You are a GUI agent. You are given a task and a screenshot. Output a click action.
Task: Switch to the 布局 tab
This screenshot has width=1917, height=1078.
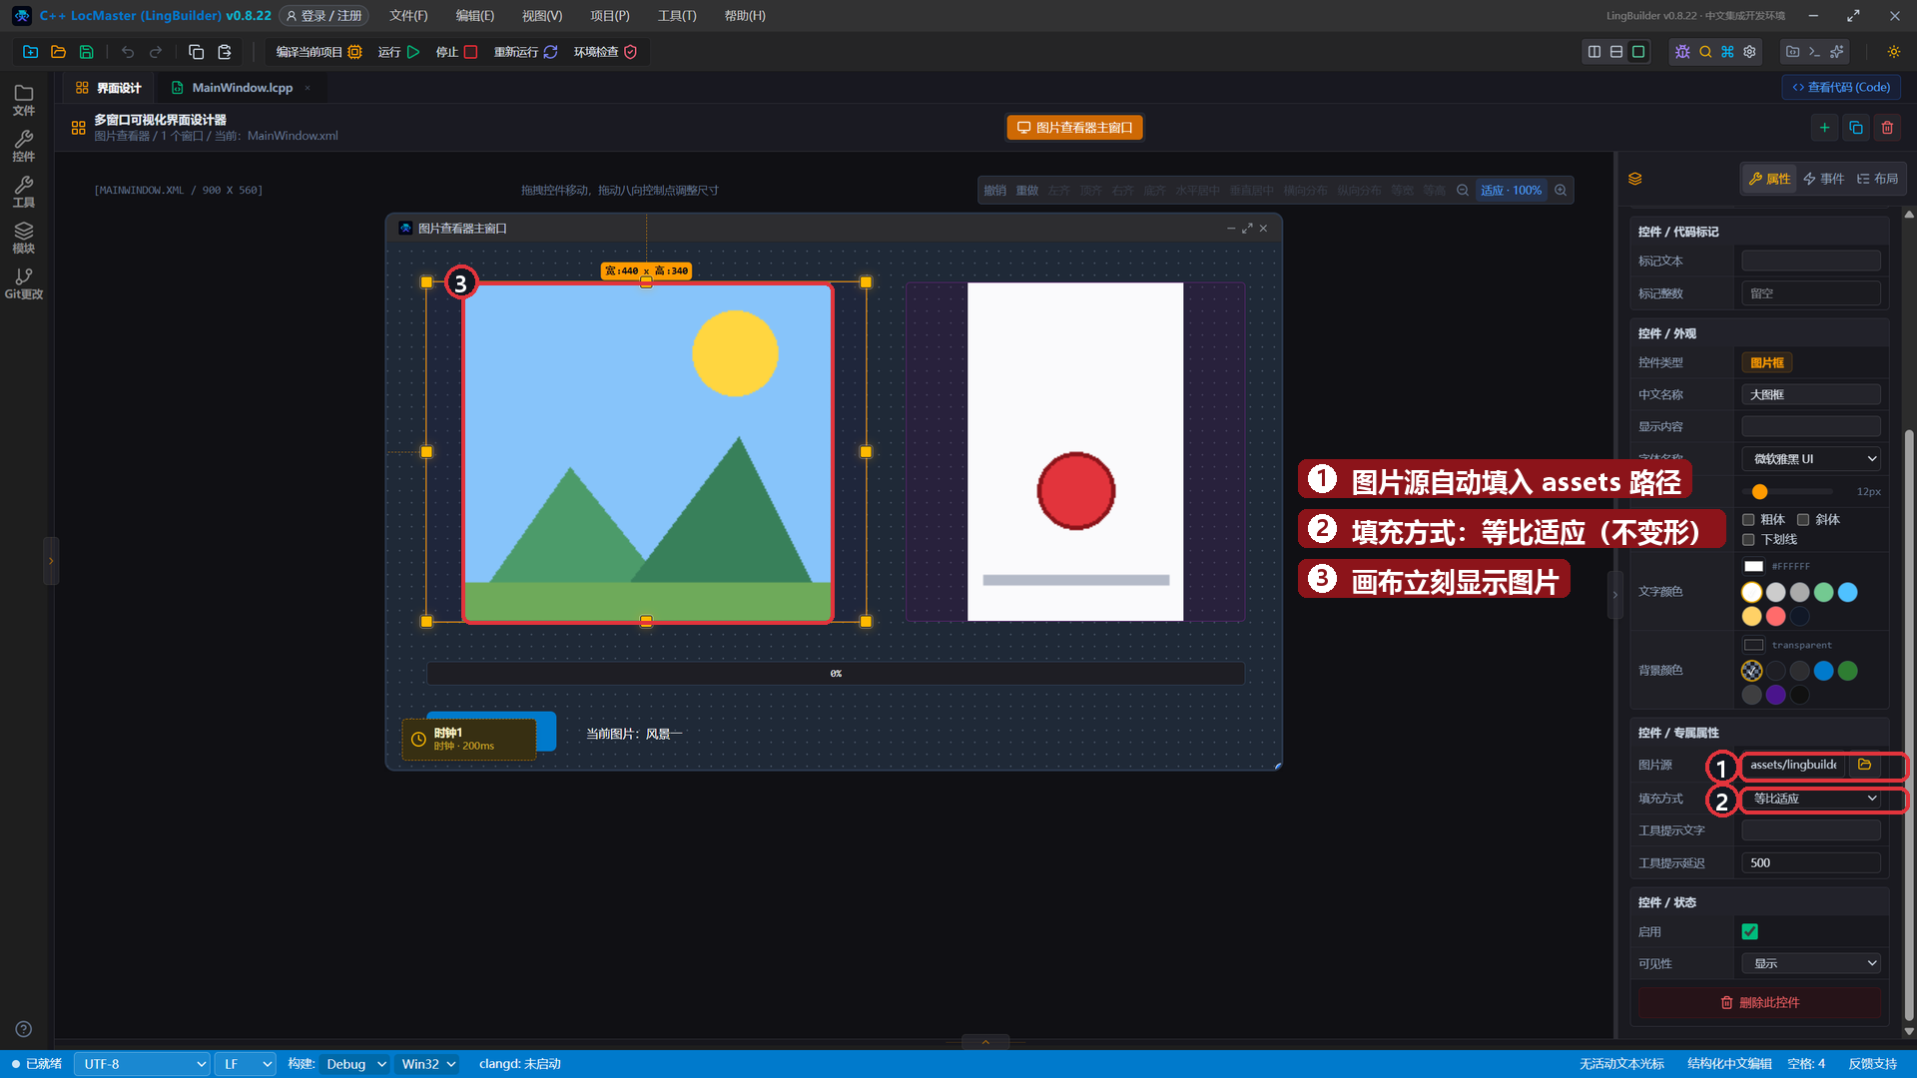coord(1877,179)
